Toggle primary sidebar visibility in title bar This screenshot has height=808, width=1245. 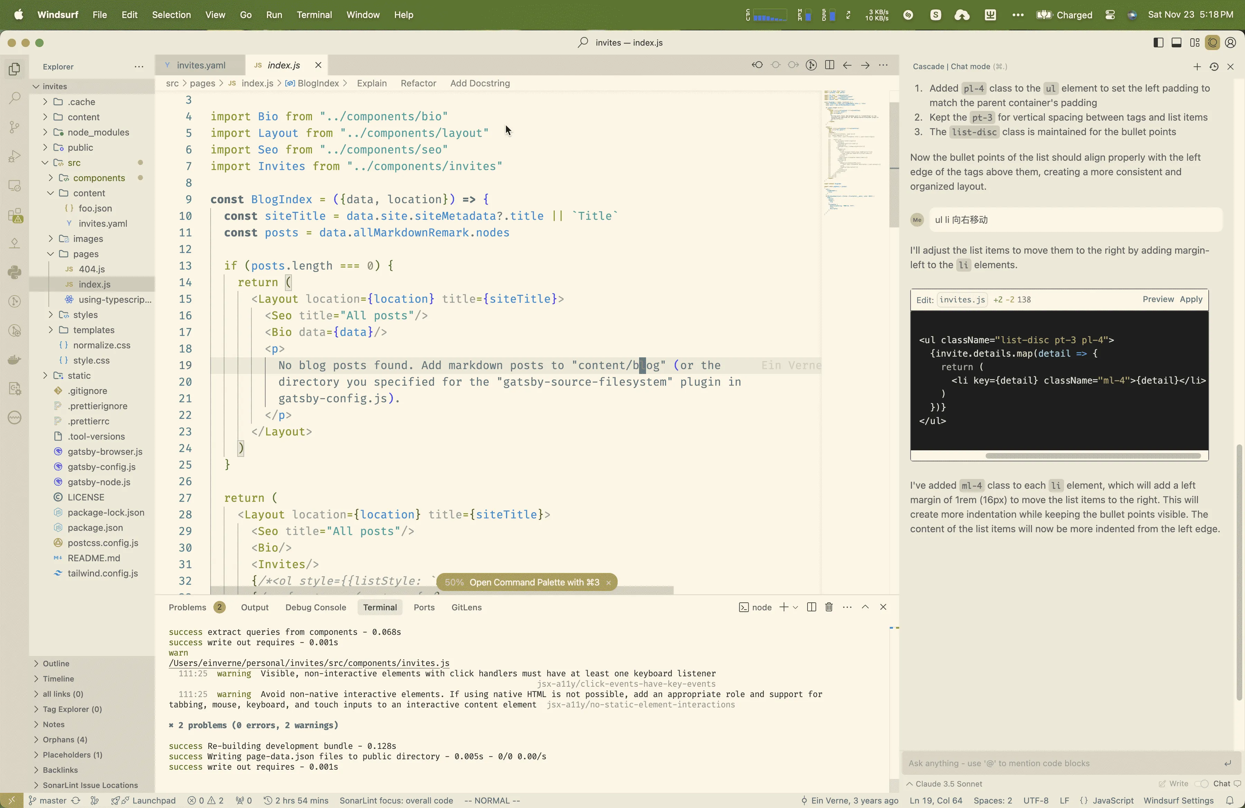pos(1158,43)
